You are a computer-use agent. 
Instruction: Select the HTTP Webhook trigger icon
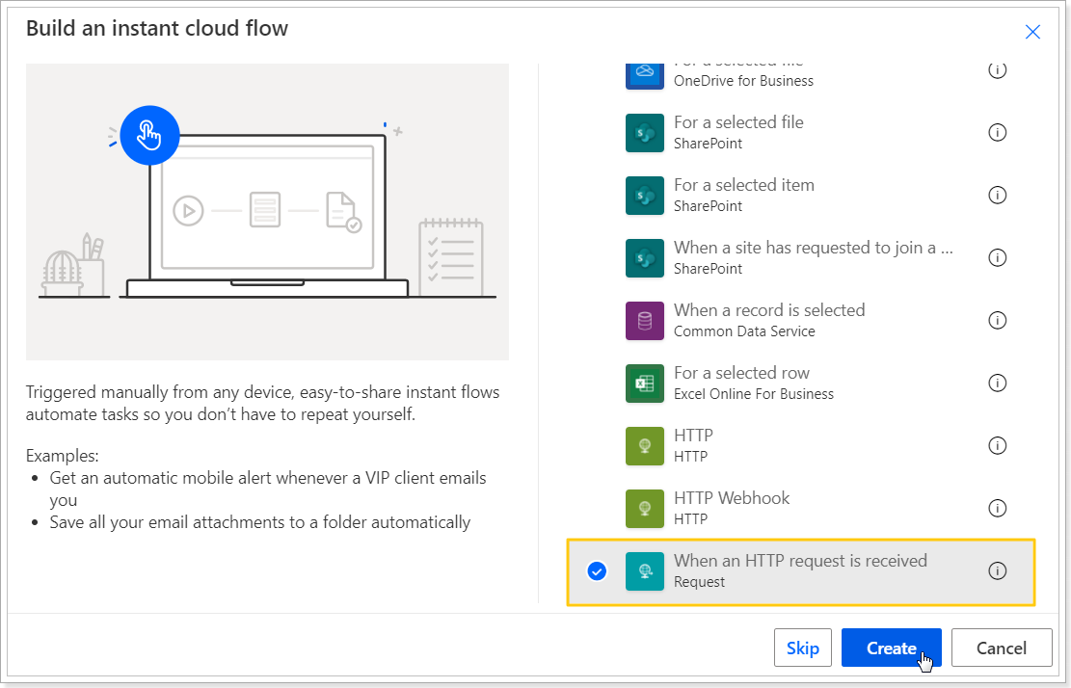(645, 509)
